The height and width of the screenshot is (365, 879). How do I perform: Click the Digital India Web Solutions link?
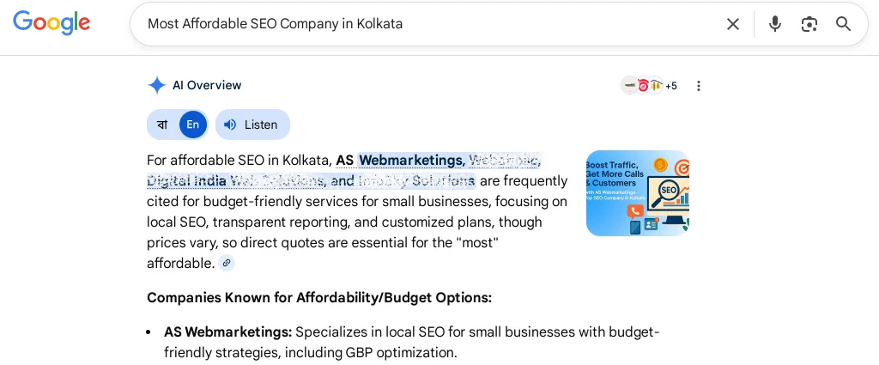coord(237,181)
